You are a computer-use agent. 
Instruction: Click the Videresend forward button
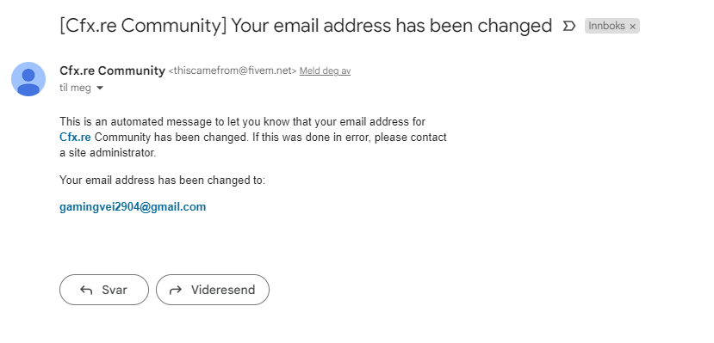[x=213, y=290]
